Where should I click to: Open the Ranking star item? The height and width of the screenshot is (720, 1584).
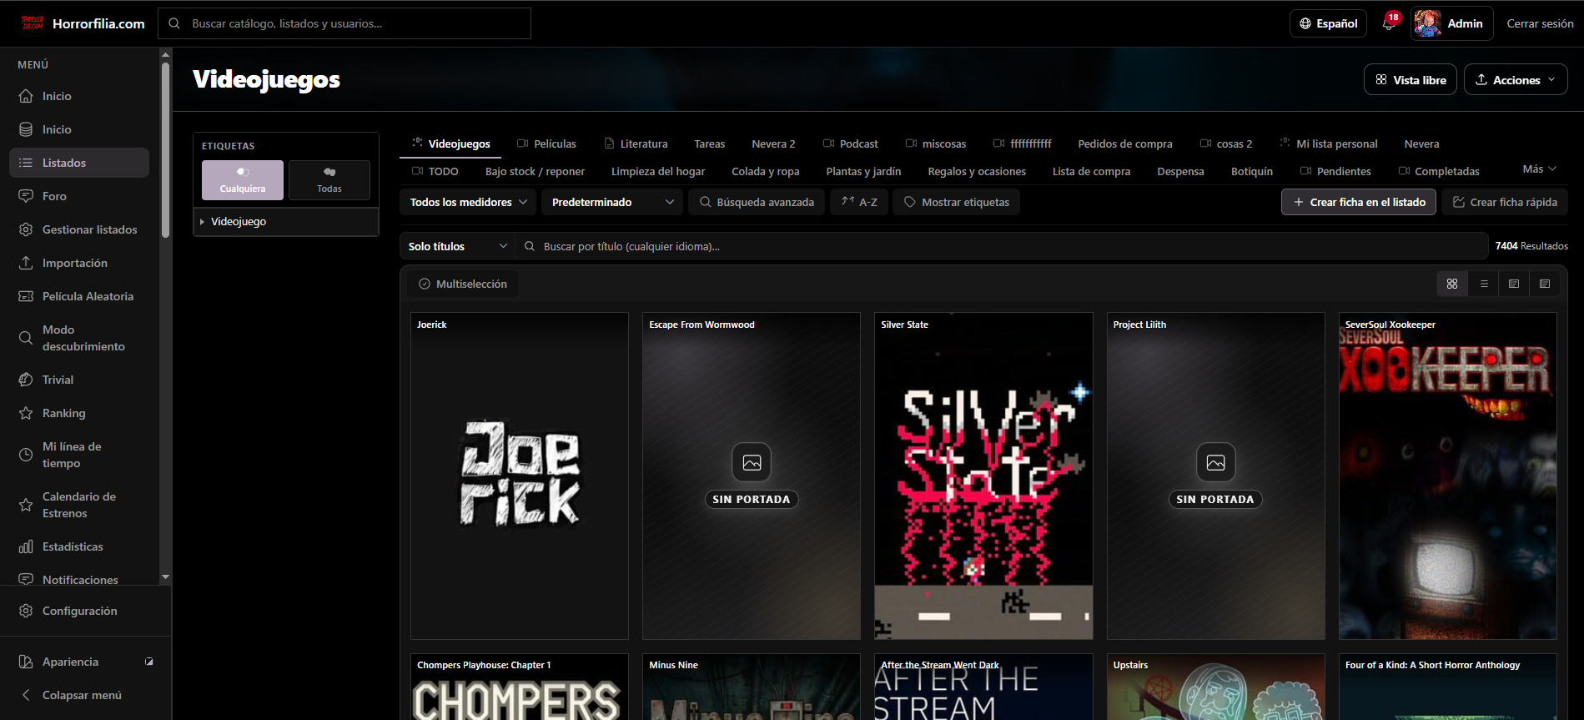click(x=79, y=413)
